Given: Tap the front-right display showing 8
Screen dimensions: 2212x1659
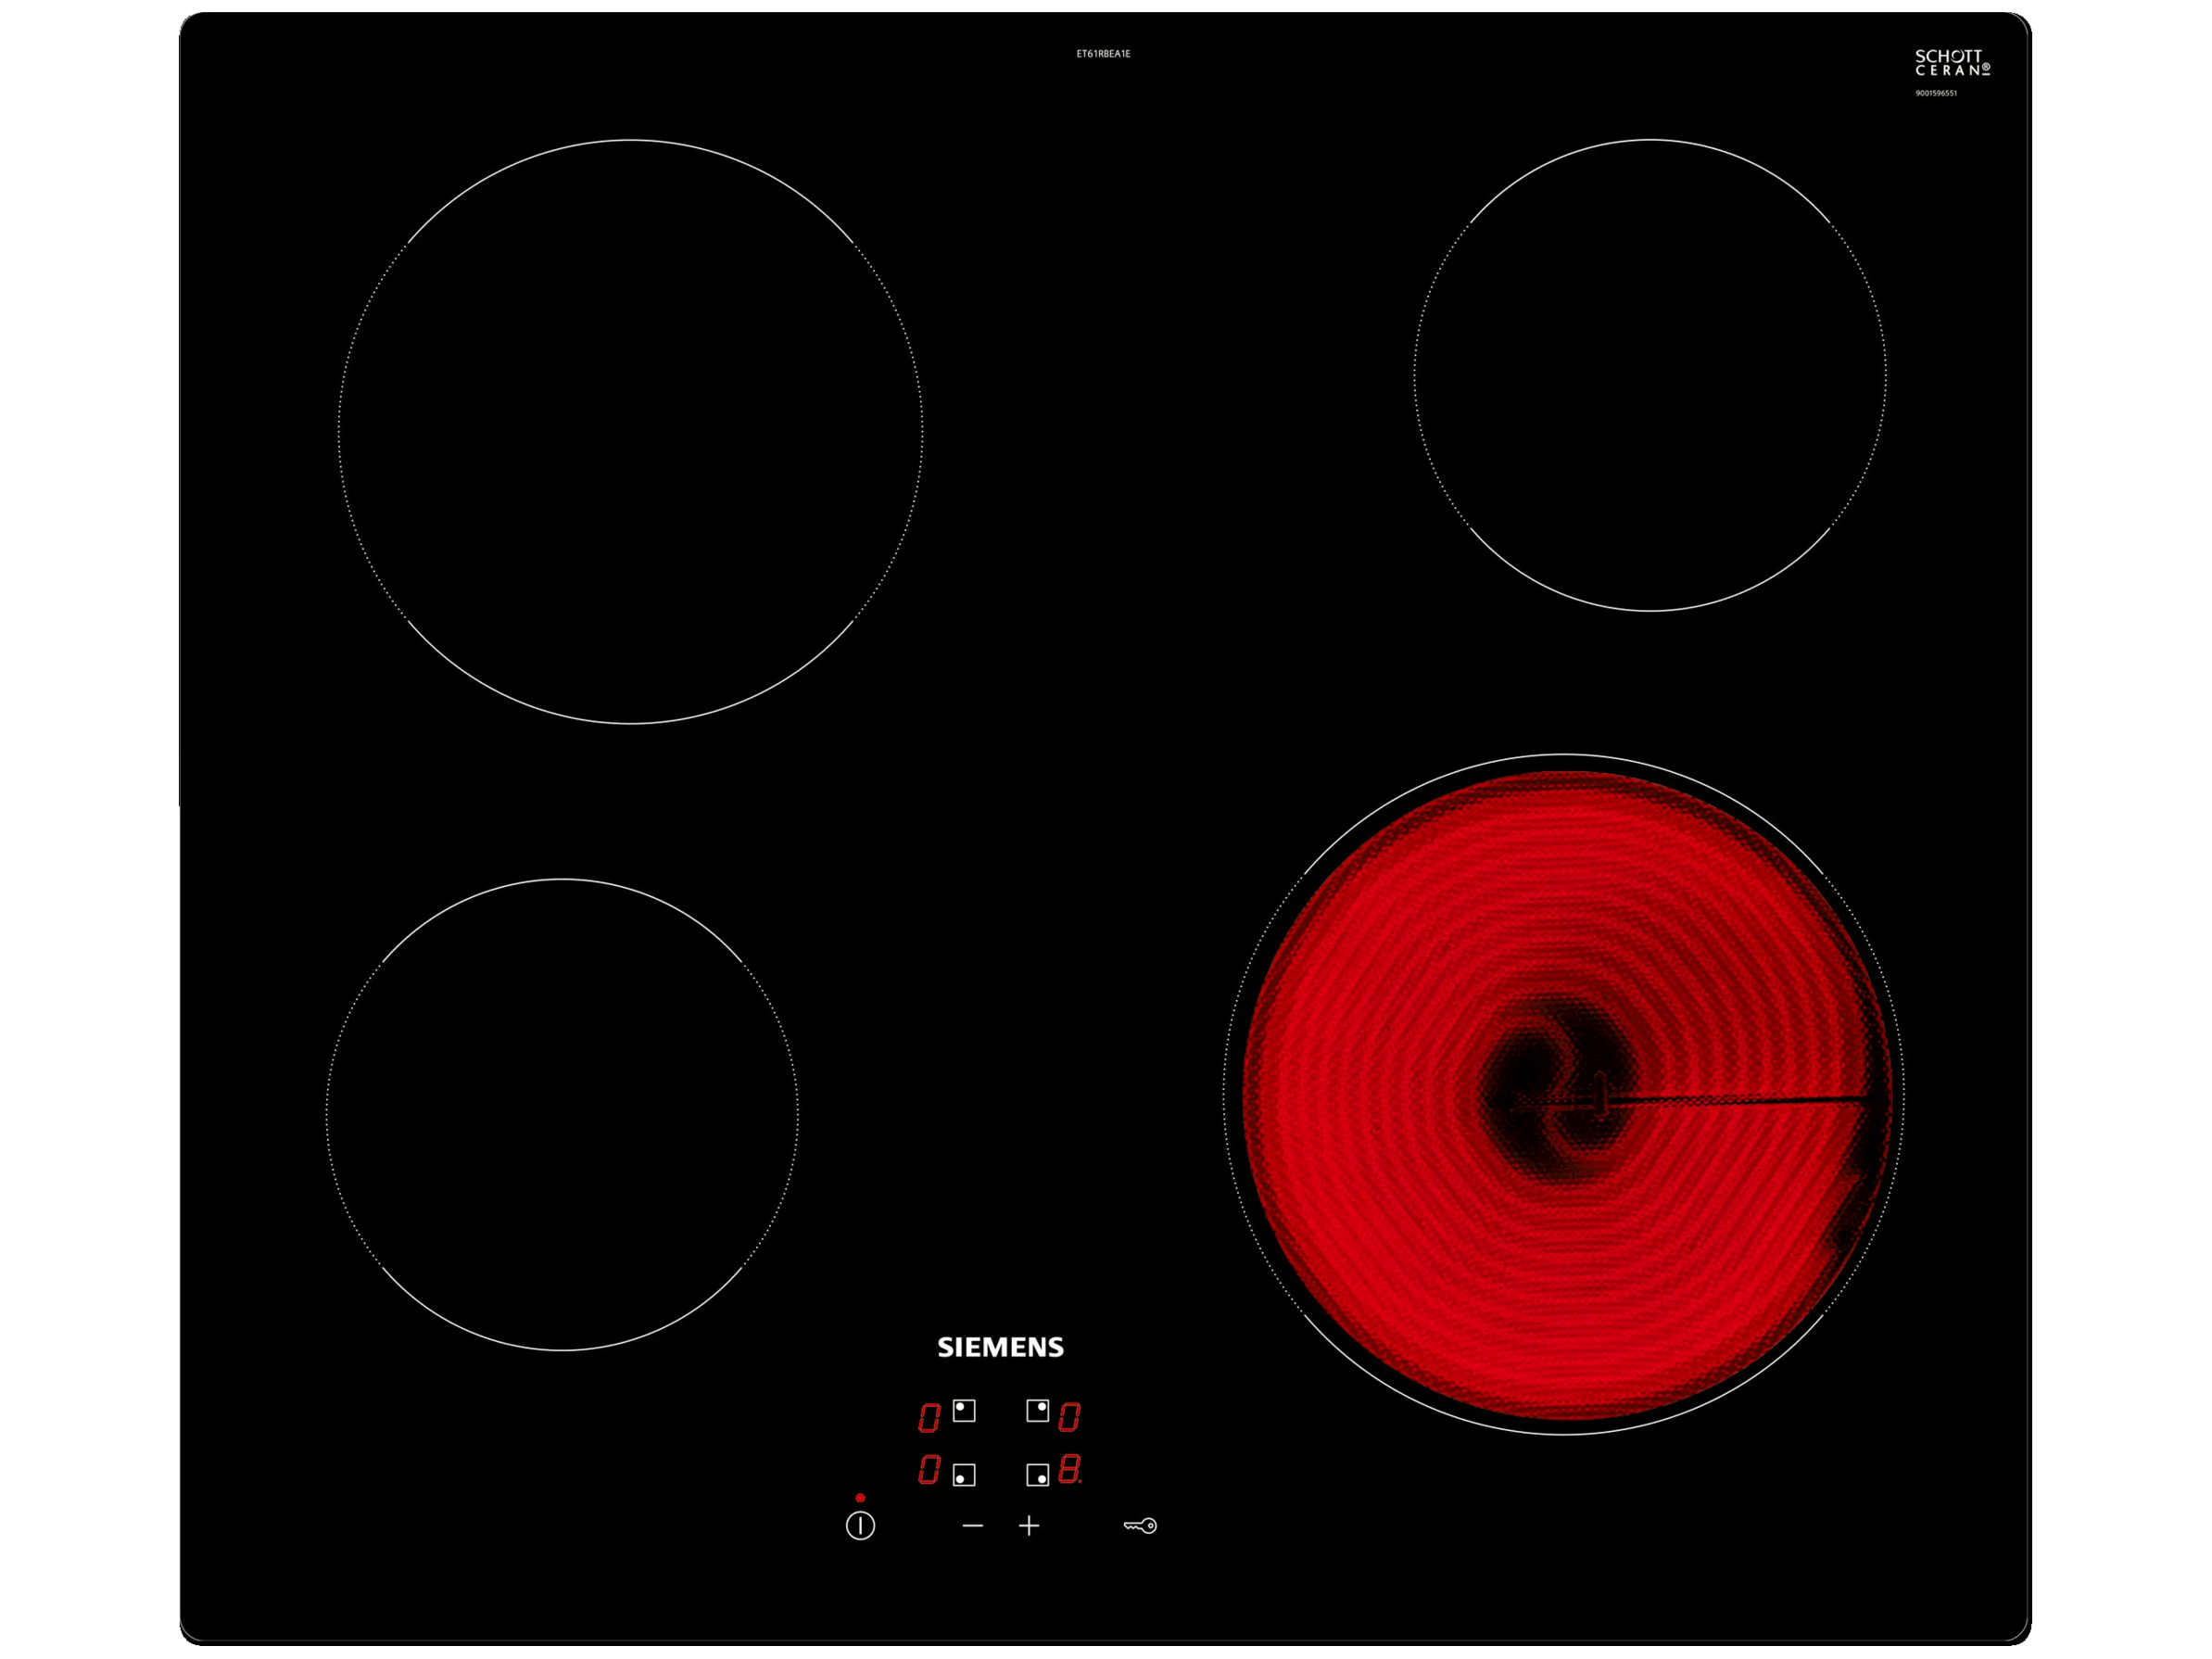Looking at the screenshot, I should (x=1069, y=1468).
